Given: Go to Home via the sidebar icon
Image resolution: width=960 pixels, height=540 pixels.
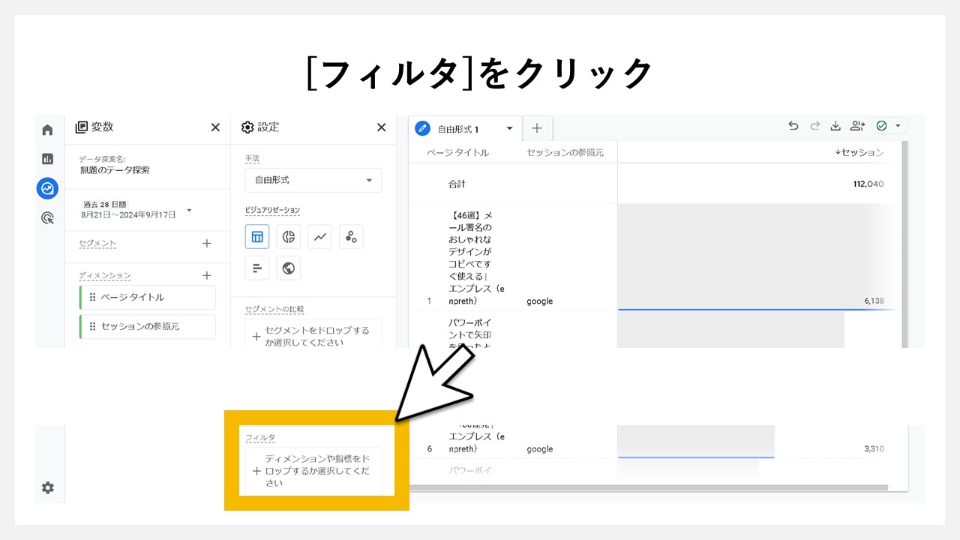Looking at the screenshot, I should click(x=47, y=129).
